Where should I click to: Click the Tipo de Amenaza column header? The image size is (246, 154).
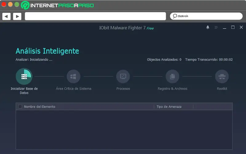pyautogui.click(x=169, y=107)
